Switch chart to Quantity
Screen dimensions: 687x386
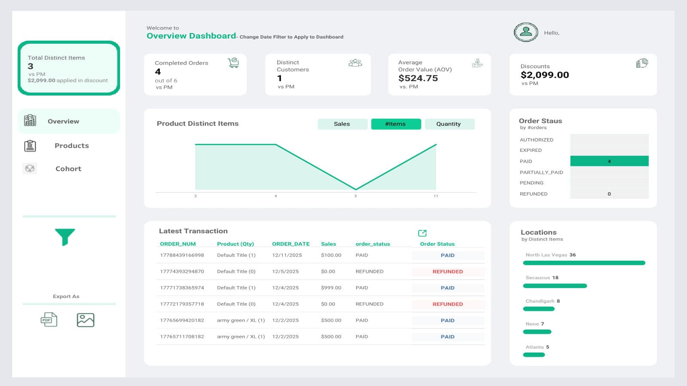[x=450, y=124]
